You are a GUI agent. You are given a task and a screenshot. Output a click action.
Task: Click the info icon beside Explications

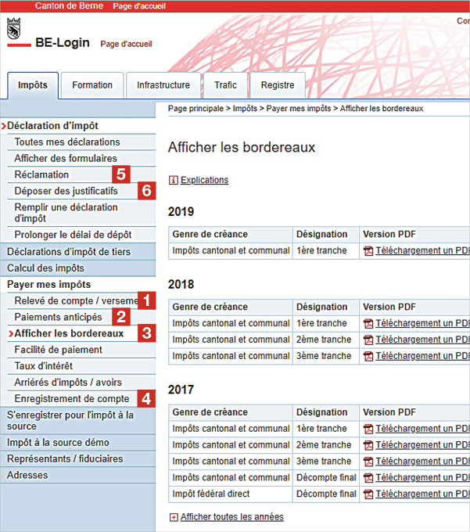click(x=174, y=180)
